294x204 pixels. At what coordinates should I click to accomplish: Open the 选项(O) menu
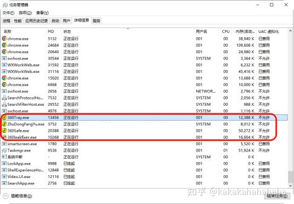click(x=25, y=13)
